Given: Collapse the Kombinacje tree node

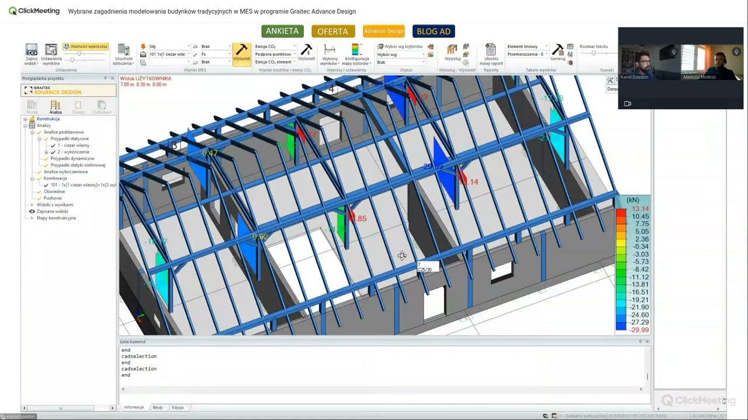Looking at the screenshot, I should (32, 178).
